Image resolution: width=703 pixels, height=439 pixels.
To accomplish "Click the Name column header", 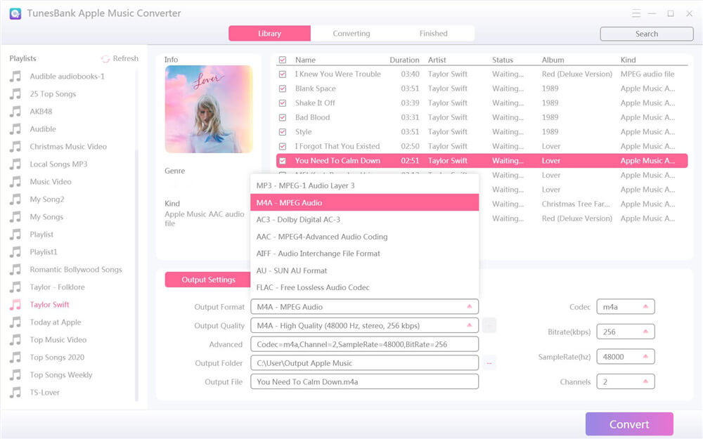I will 305,60.
